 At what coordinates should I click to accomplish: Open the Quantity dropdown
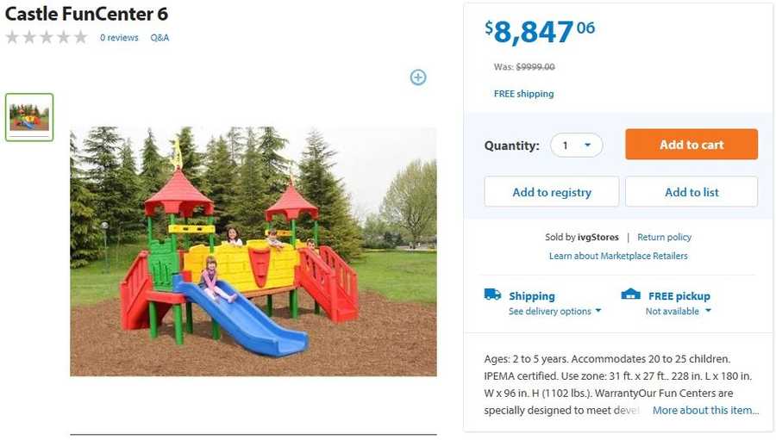577,146
